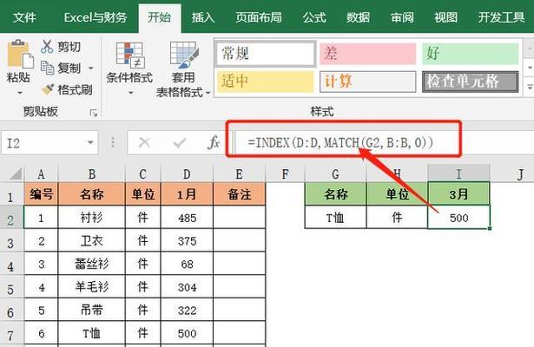Apply the 检查单元格 Check Cell style
This screenshot has width=534, height=347.
tap(471, 82)
